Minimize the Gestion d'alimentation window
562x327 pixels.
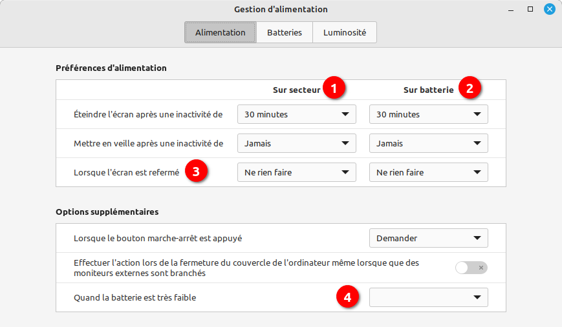pyautogui.click(x=511, y=10)
